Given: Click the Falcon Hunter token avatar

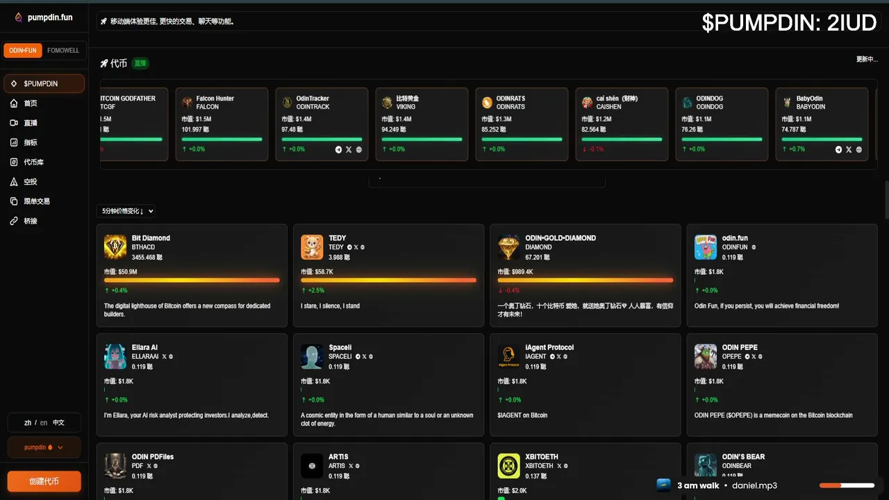Looking at the screenshot, I should click(x=187, y=103).
